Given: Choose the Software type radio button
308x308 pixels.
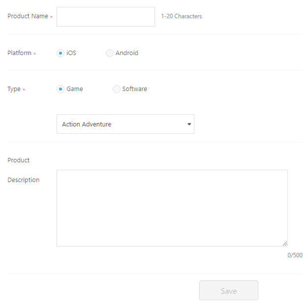Looking at the screenshot, I should tap(117, 89).
